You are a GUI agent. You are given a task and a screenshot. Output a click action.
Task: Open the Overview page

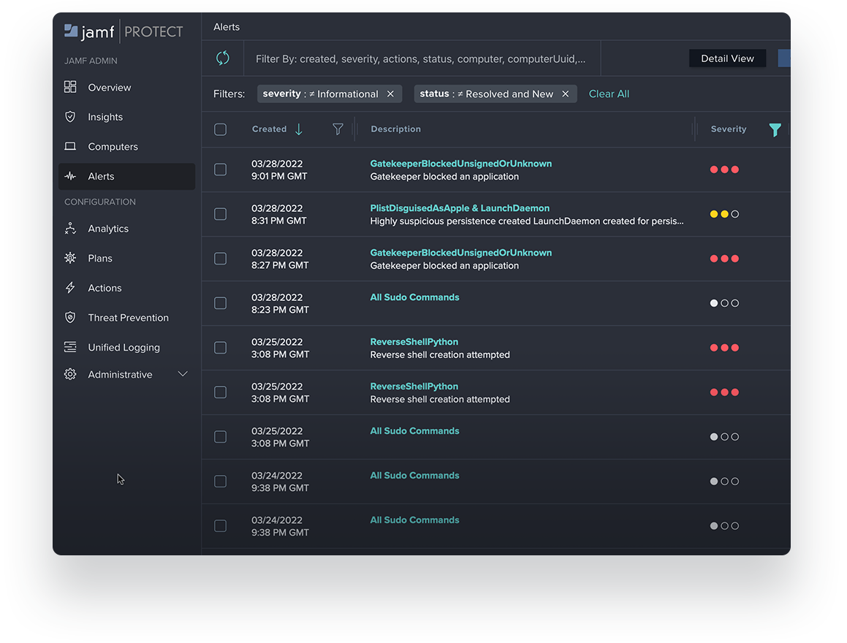coord(110,88)
